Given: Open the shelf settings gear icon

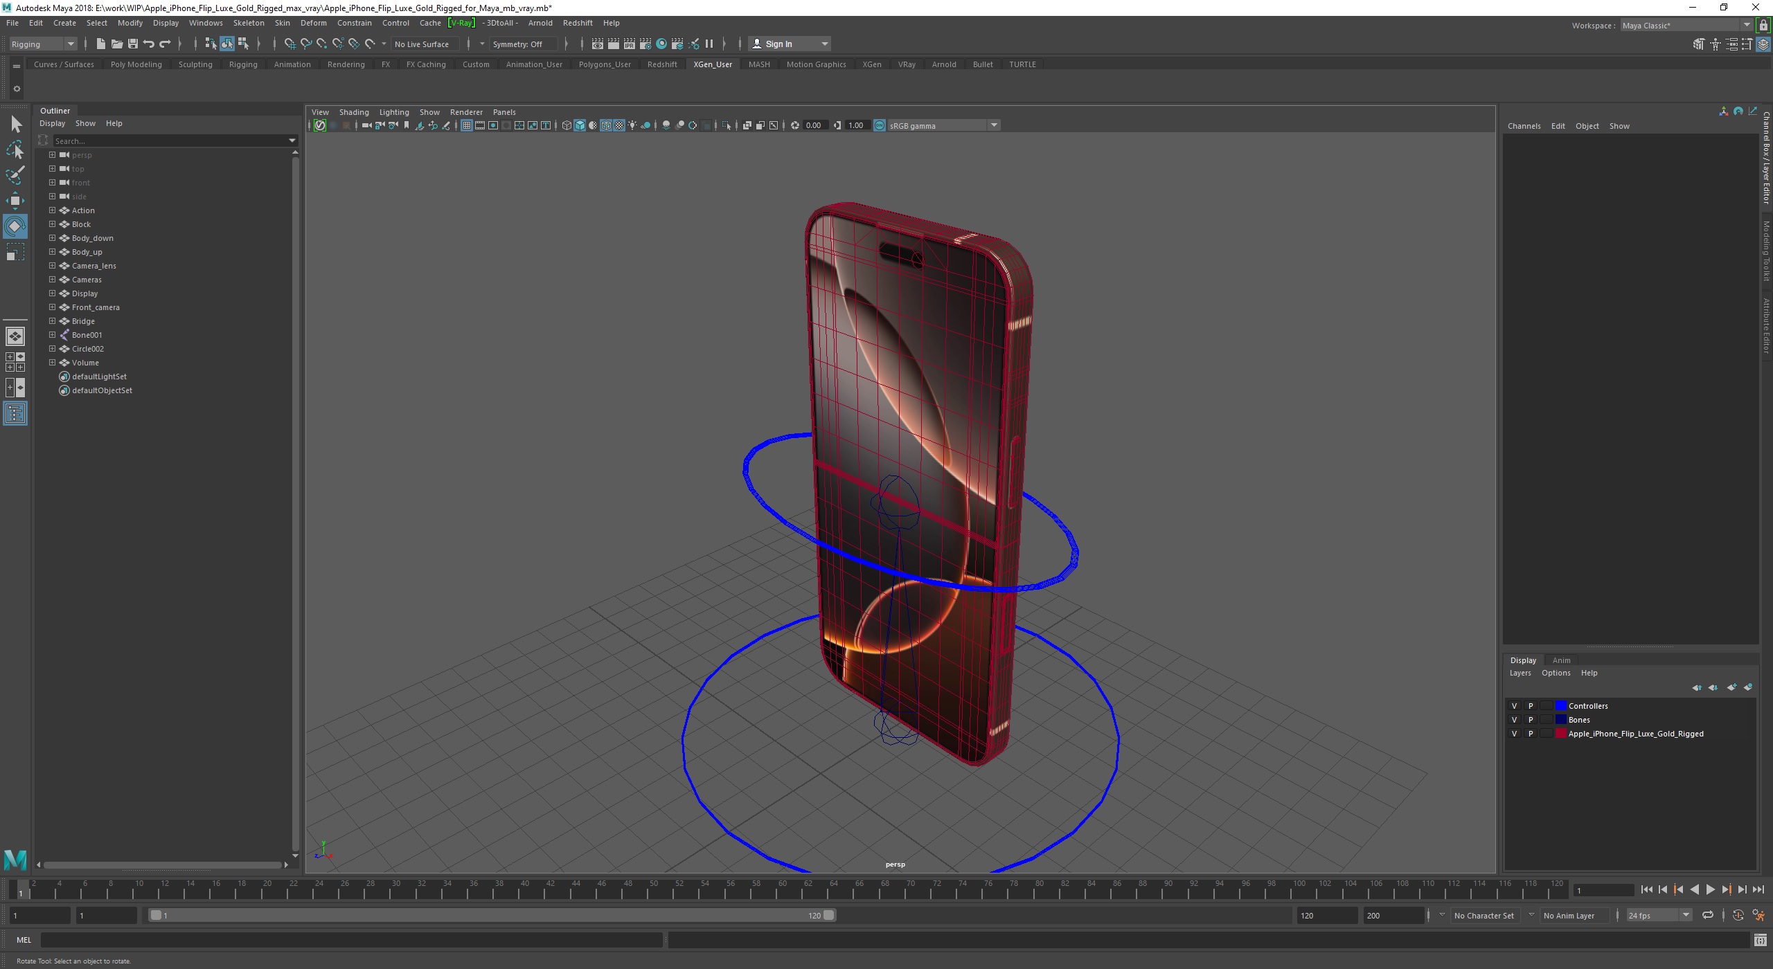Looking at the screenshot, I should [17, 89].
